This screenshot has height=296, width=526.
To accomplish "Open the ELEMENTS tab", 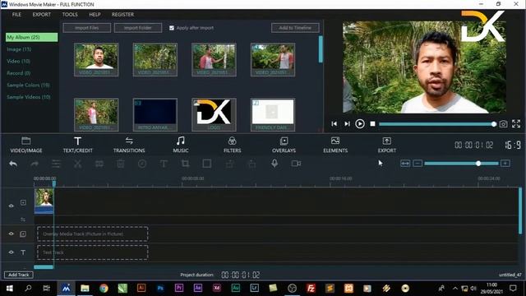I will 335,145.
